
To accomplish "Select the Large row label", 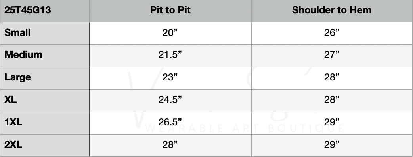I will [45, 78].
